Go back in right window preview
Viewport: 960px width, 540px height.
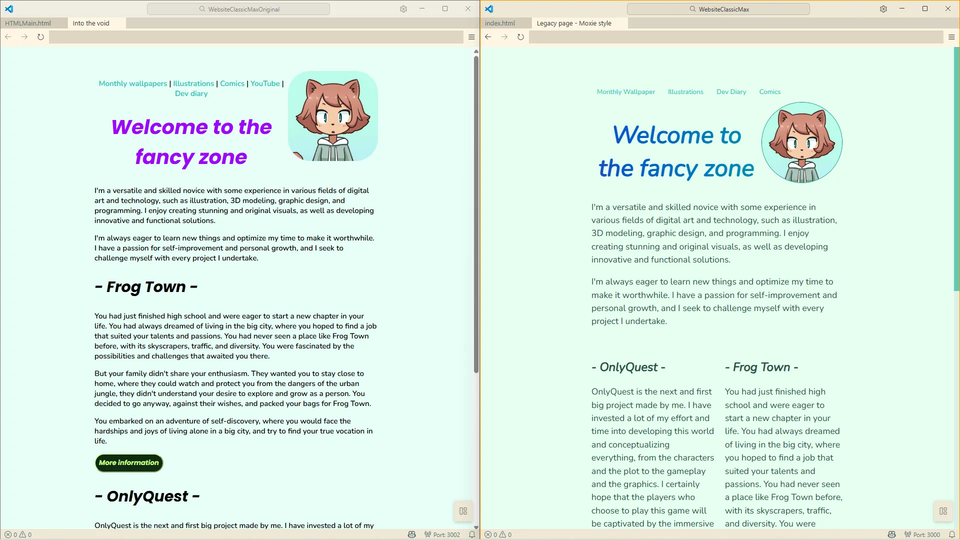click(488, 37)
